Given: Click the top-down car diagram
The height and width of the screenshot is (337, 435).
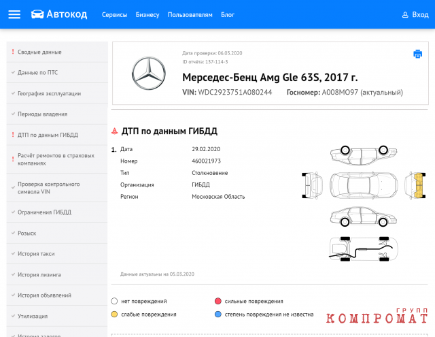Looking at the screenshot, I should click(x=364, y=185).
